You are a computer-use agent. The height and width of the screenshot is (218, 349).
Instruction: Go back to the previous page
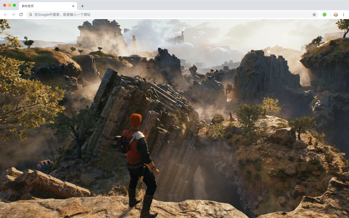point(5,14)
